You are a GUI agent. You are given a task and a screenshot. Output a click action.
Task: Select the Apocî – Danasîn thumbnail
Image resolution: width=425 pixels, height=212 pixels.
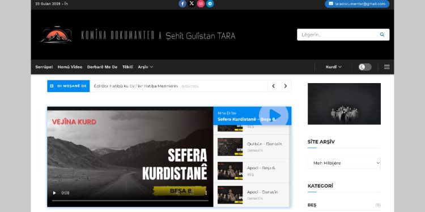230,194
